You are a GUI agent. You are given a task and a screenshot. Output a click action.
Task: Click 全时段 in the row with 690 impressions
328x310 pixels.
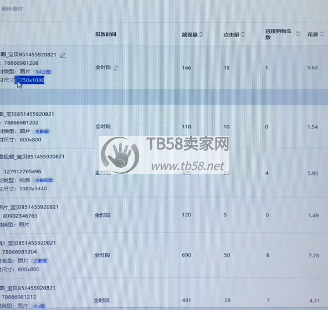102,255
